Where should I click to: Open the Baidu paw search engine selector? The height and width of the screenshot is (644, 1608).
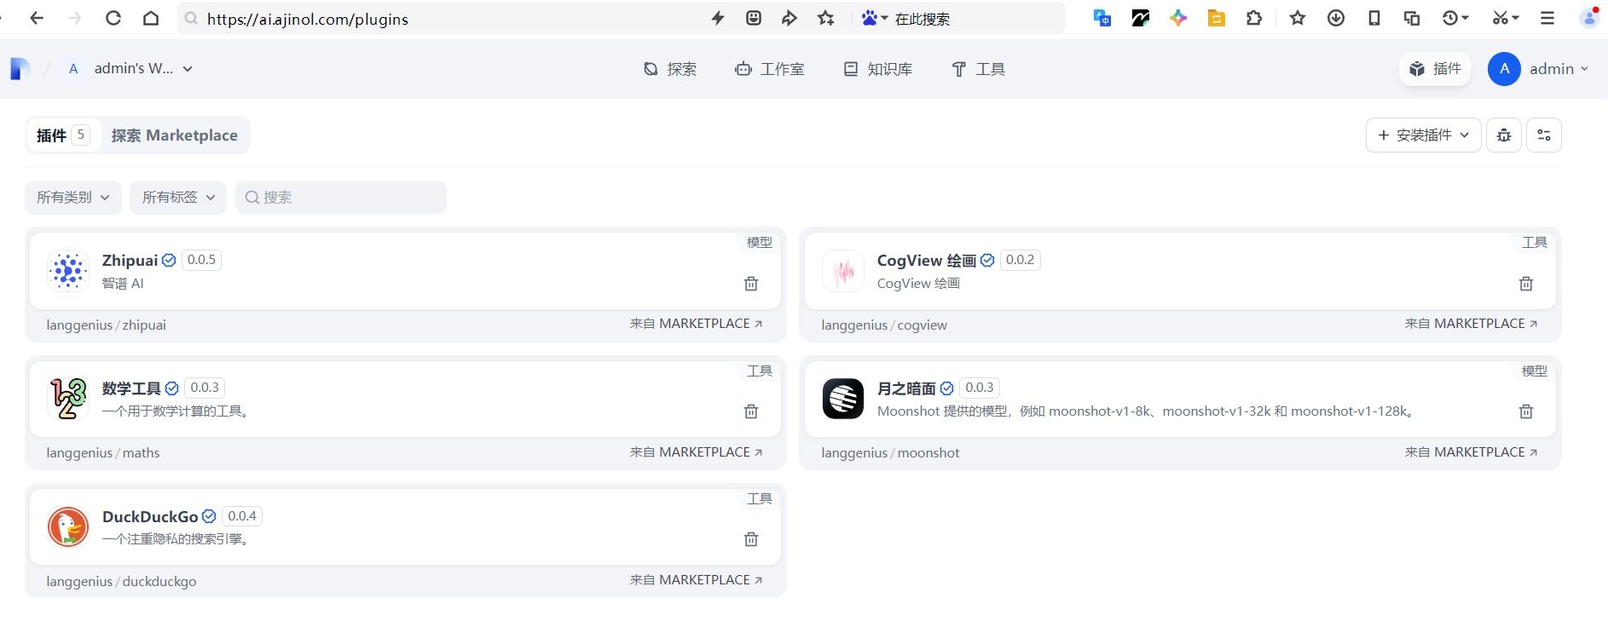click(x=874, y=18)
